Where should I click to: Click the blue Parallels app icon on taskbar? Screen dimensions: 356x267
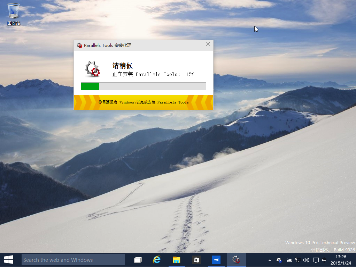[216, 260]
